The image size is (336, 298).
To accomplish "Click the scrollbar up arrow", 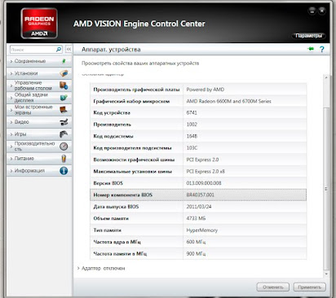I will click(x=326, y=77).
